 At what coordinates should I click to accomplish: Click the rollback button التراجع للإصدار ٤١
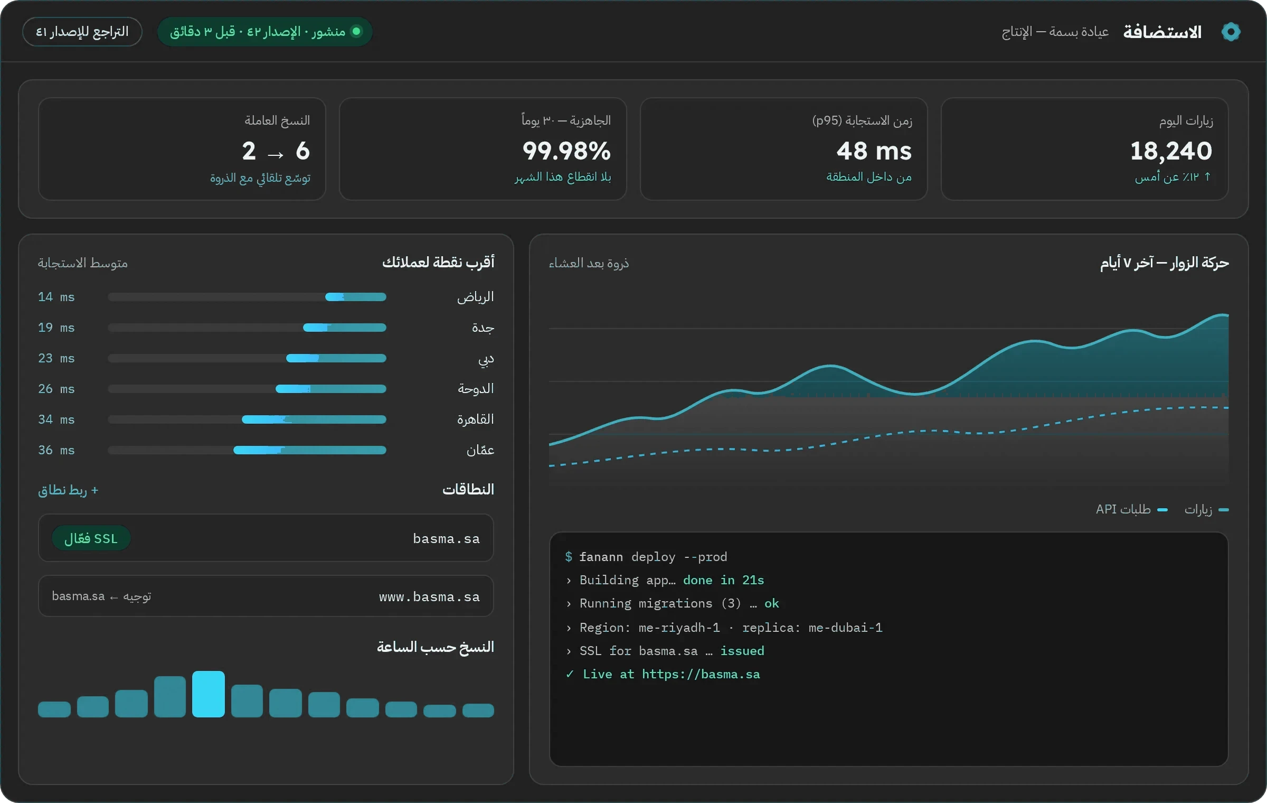tap(82, 32)
